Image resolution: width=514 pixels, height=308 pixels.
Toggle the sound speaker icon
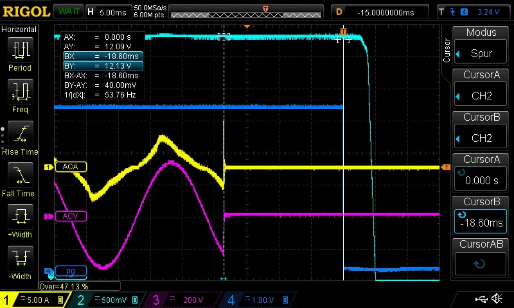click(x=497, y=299)
